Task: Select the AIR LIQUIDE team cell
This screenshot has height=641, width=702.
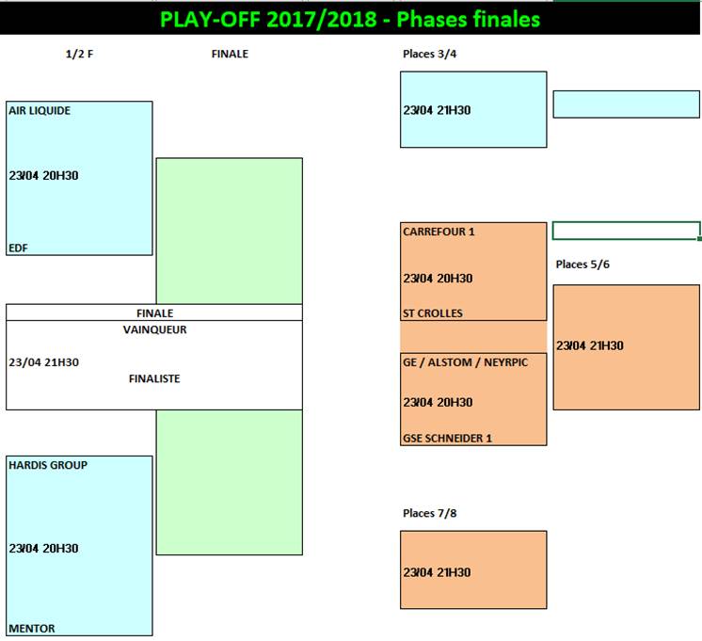Action: tap(40, 111)
